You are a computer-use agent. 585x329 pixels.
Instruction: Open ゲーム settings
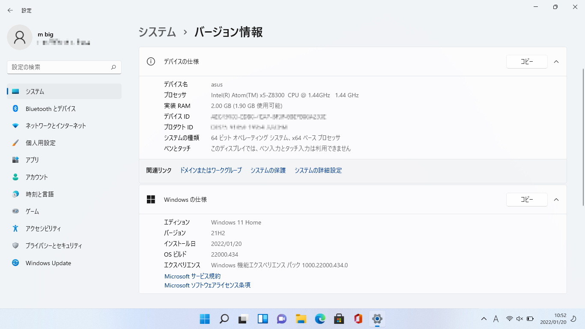tap(64, 211)
